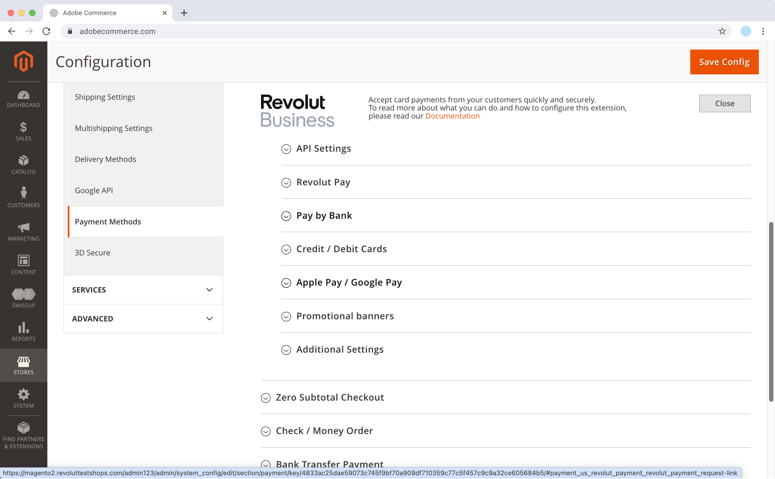
Task: Expand the ADVANCED sidebar group
Action: click(143, 319)
